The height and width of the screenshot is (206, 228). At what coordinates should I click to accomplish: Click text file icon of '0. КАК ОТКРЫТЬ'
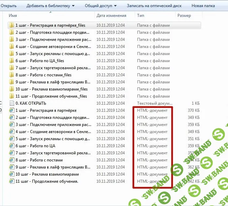pyautogui.click(x=11, y=103)
